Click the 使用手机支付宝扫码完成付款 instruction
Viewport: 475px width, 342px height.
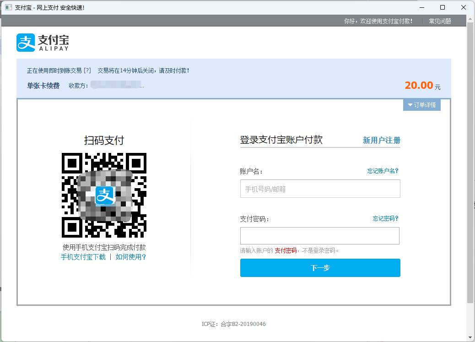(104, 247)
